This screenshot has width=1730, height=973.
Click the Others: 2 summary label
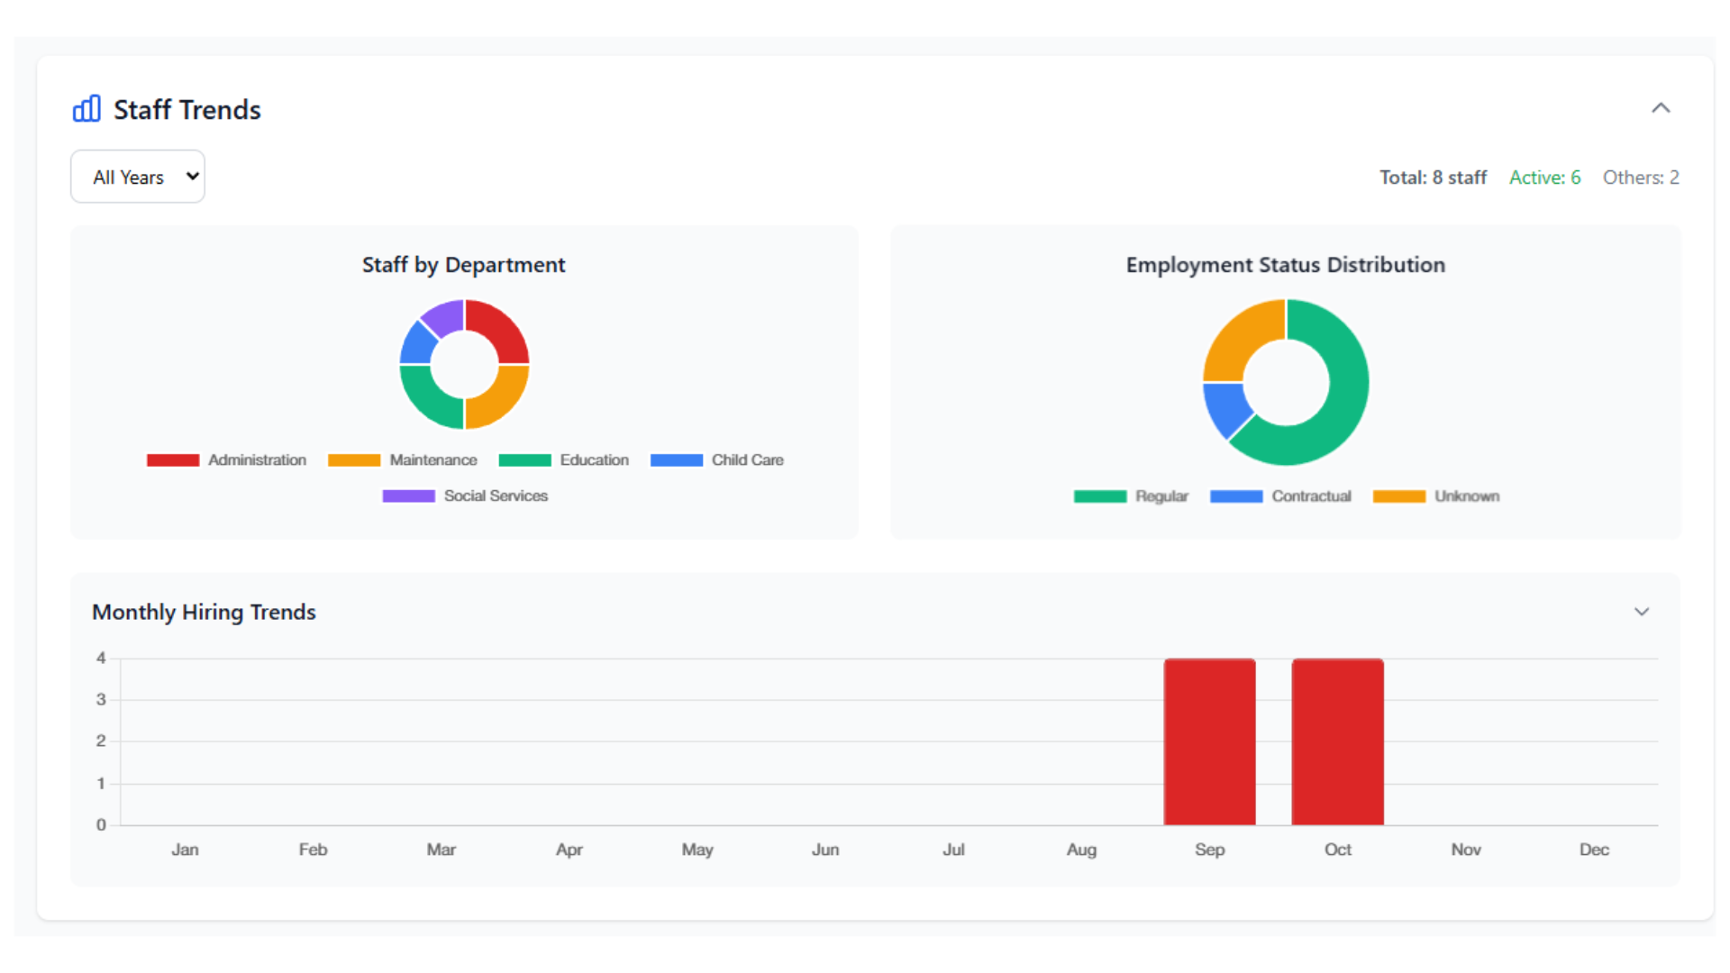tap(1641, 177)
